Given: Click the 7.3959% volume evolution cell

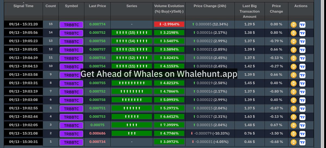Looking at the screenshot, I should click(x=169, y=125).
